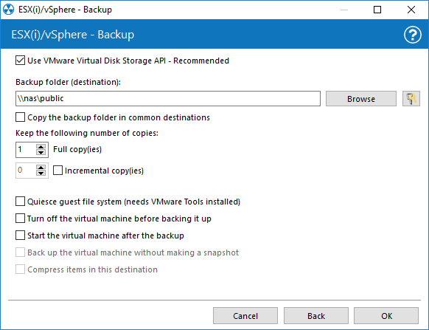
Task: Click inside the Full copies number field
Action: (x=26, y=150)
